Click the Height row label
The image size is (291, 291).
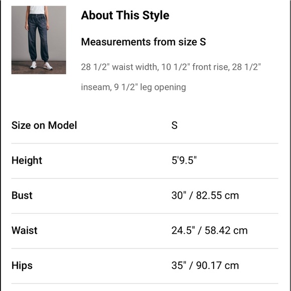(27, 161)
